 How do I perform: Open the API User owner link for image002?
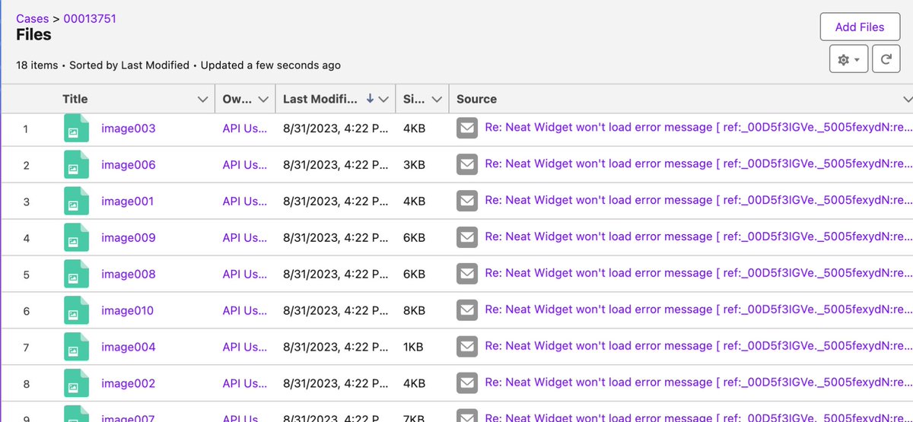click(x=245, y=384)
